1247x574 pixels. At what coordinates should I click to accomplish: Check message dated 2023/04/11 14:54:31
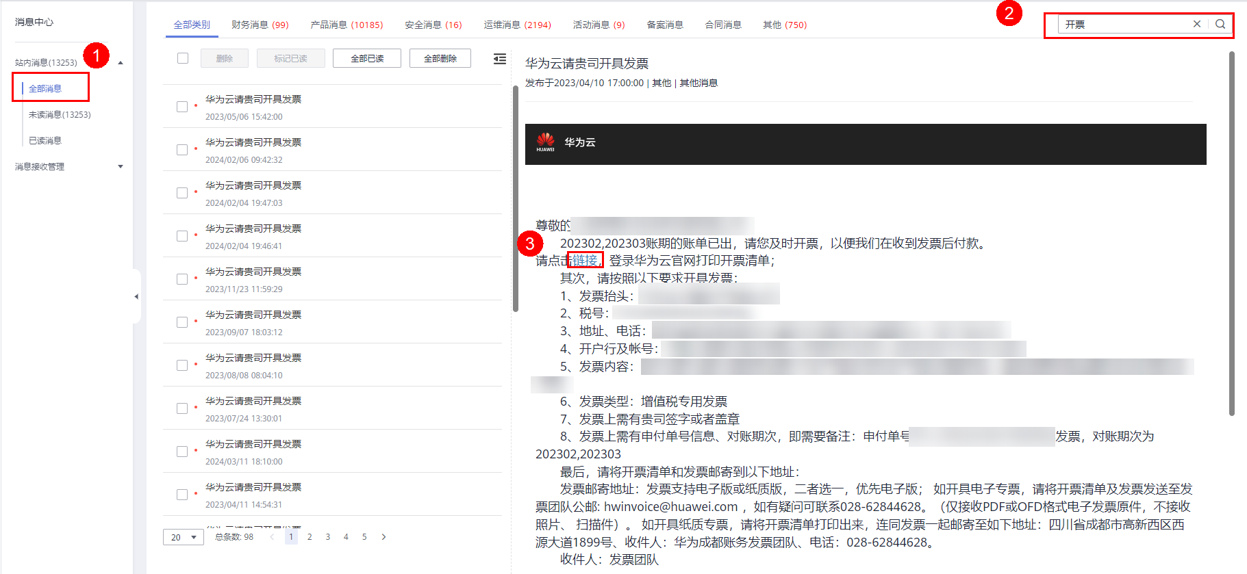[182, 495]
